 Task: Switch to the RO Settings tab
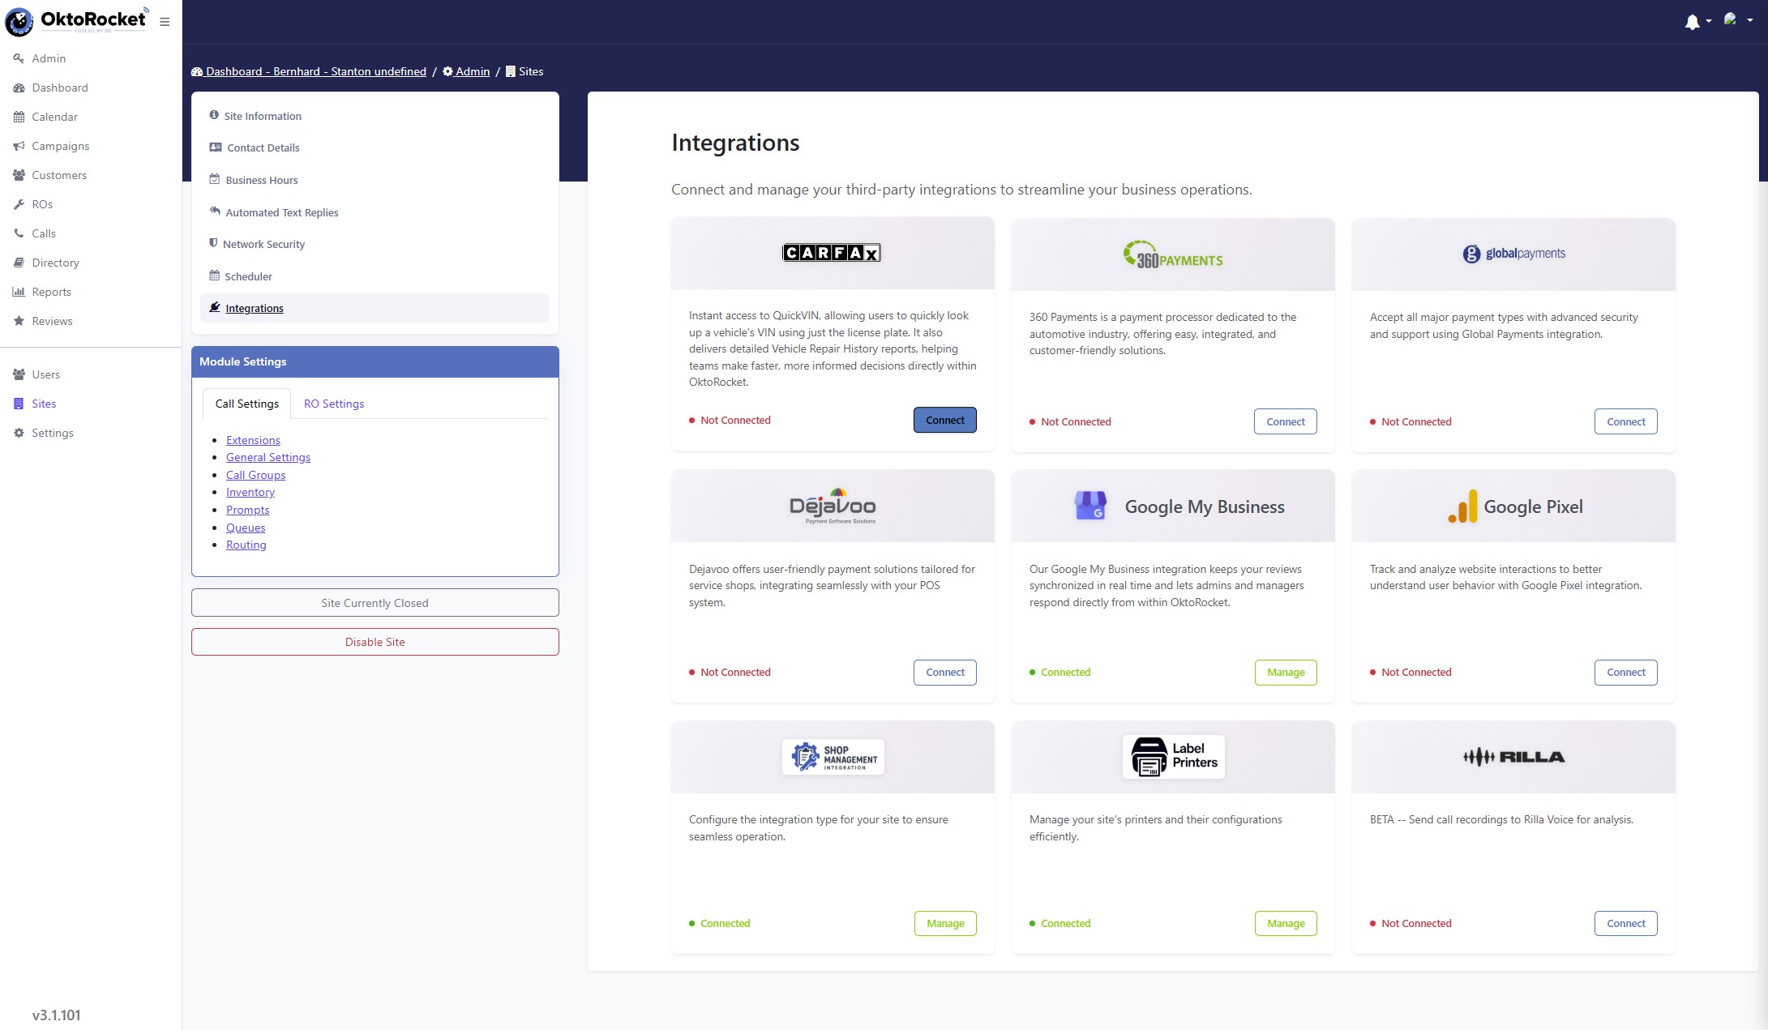coord(334,404)
